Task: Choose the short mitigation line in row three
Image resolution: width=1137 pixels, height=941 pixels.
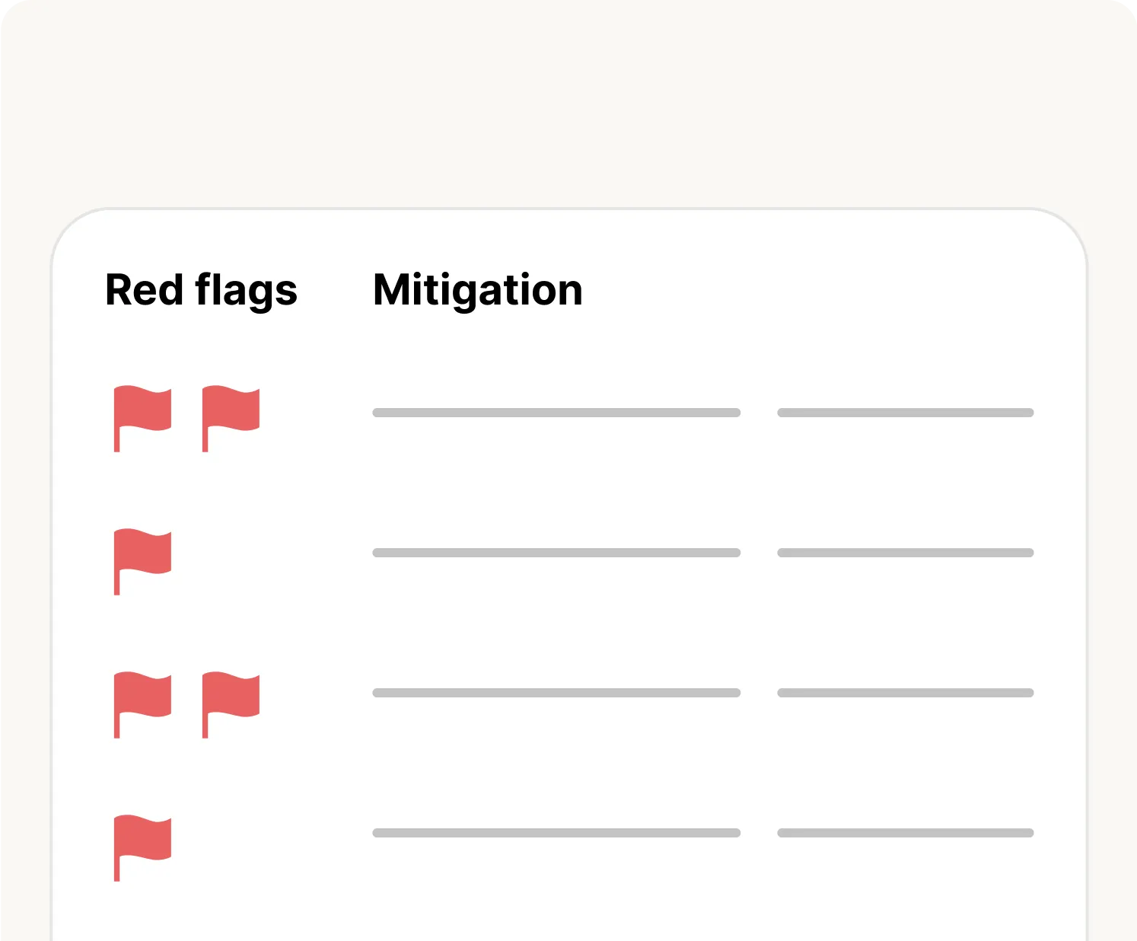Action: coord(905,693)
